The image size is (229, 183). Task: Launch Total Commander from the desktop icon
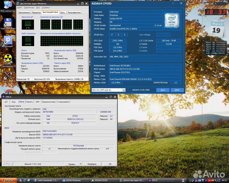8,24
